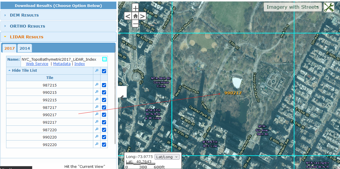Open the Lat/Long coordinate format dropdown

coord(167,157)
